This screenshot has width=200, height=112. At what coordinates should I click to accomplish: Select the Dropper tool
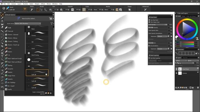[2, 18]
